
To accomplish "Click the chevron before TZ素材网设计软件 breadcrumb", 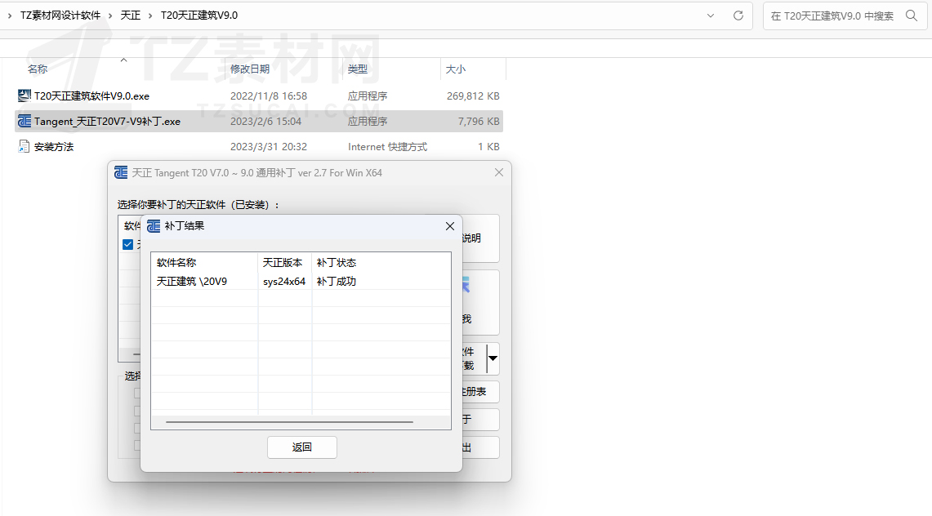I will [x=10, y=16].
